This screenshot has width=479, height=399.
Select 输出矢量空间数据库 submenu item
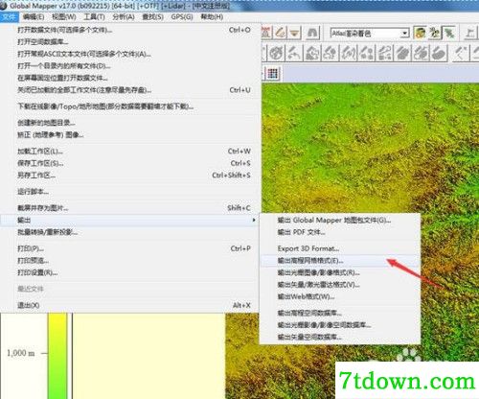340,337
